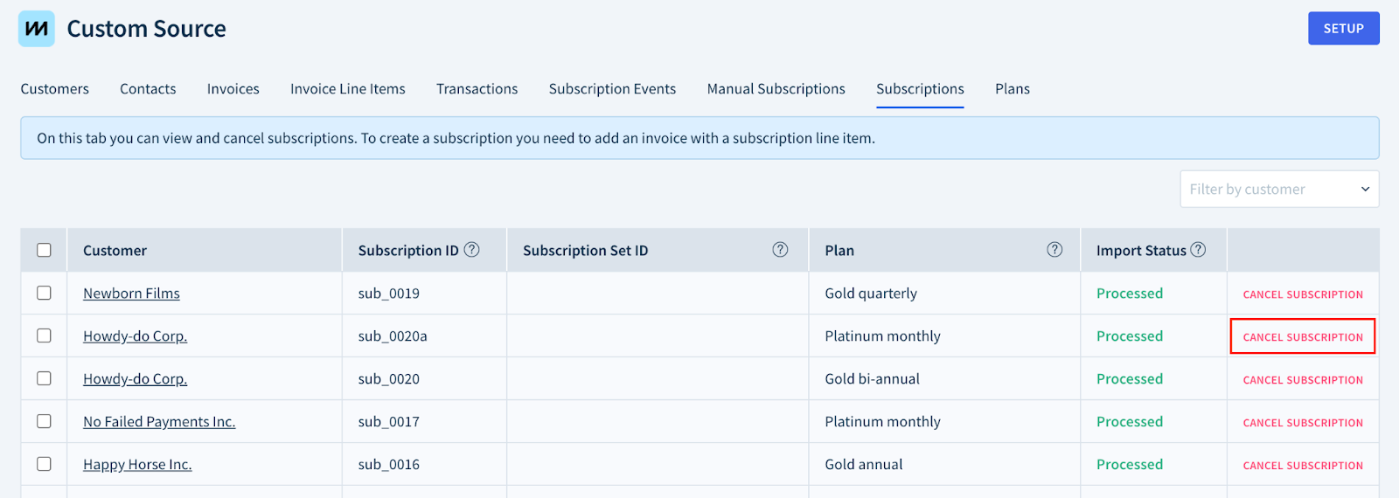Switch to Subscription Events tab

613,89
